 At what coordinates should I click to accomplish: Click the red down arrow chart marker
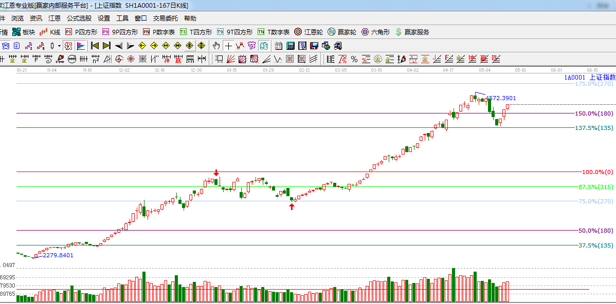coord(216,173)
